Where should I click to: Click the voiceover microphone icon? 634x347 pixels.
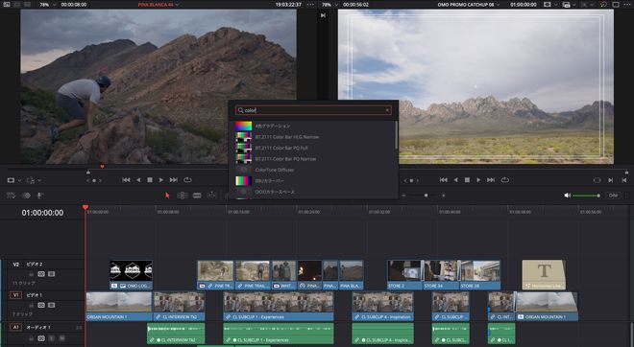click(39, 196)
